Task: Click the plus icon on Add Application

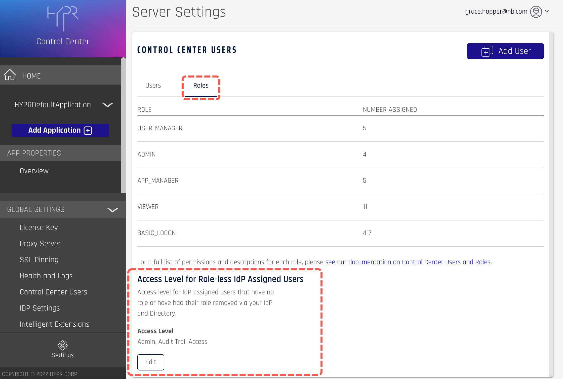Action: [x=88, y=130]
